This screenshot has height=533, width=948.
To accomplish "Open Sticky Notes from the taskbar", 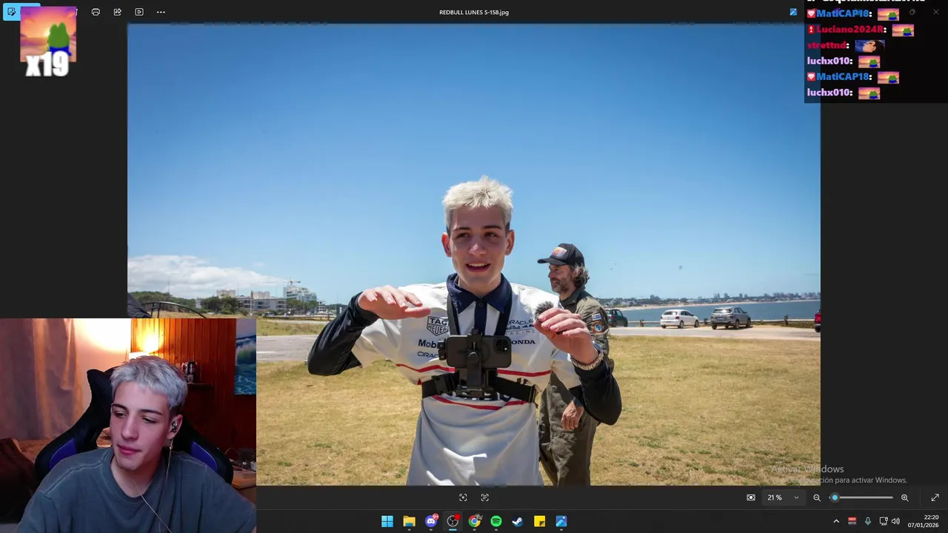I will pos(539,521).
